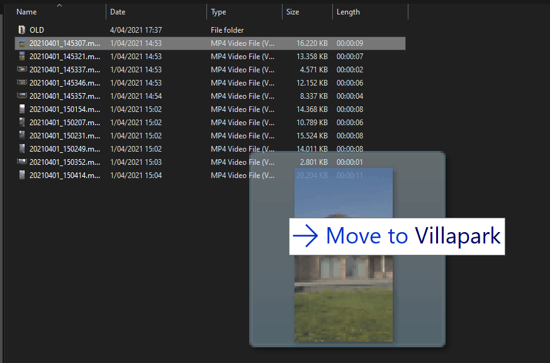
Task: Click the 20210401_150249 file row
Action: click(x=210, y=148)
